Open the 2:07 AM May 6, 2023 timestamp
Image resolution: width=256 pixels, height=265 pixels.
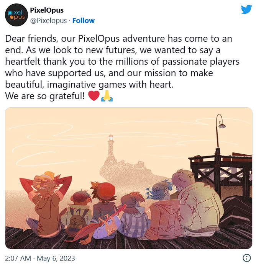[40, 258]
